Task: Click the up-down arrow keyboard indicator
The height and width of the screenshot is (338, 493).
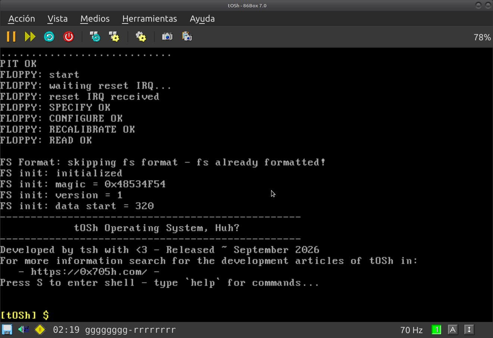Action: pyautogui.click(x=469, y=330)
